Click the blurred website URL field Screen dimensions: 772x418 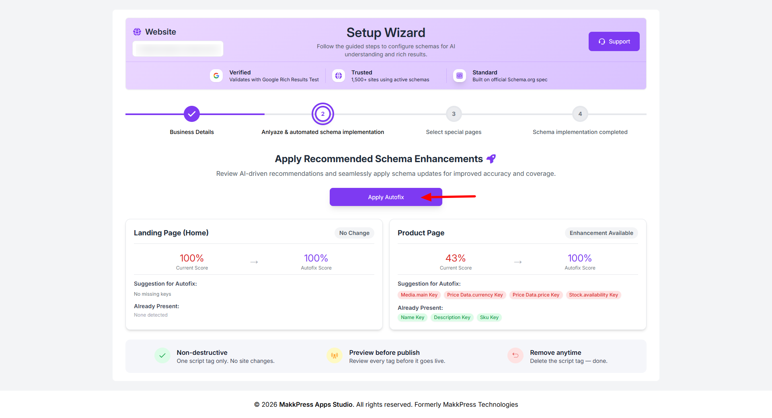178,49
